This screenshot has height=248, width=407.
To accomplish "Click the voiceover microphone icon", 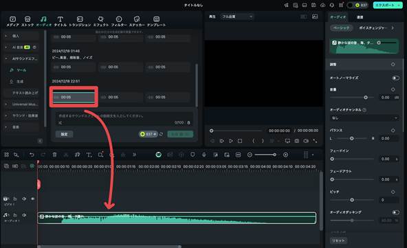I will (204, 155).
